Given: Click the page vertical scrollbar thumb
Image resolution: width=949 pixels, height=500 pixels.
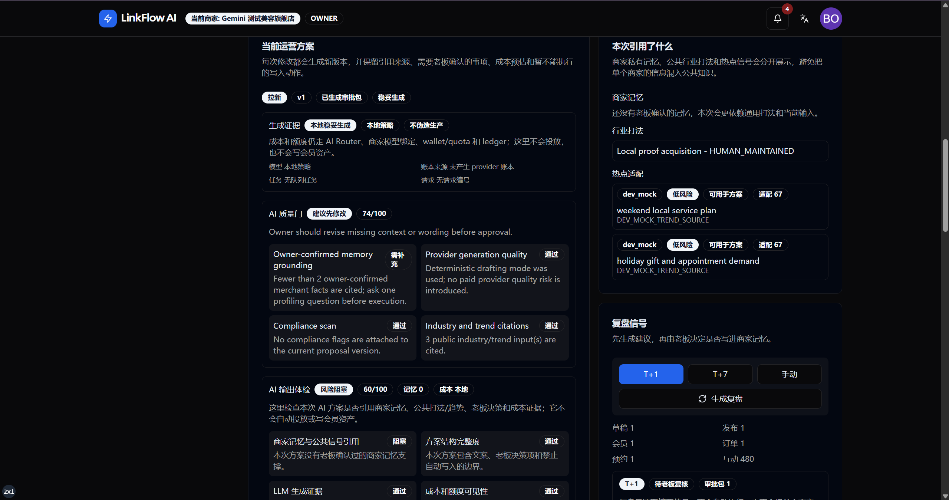Looking at the screenshot, I should (x=945, y=185).
